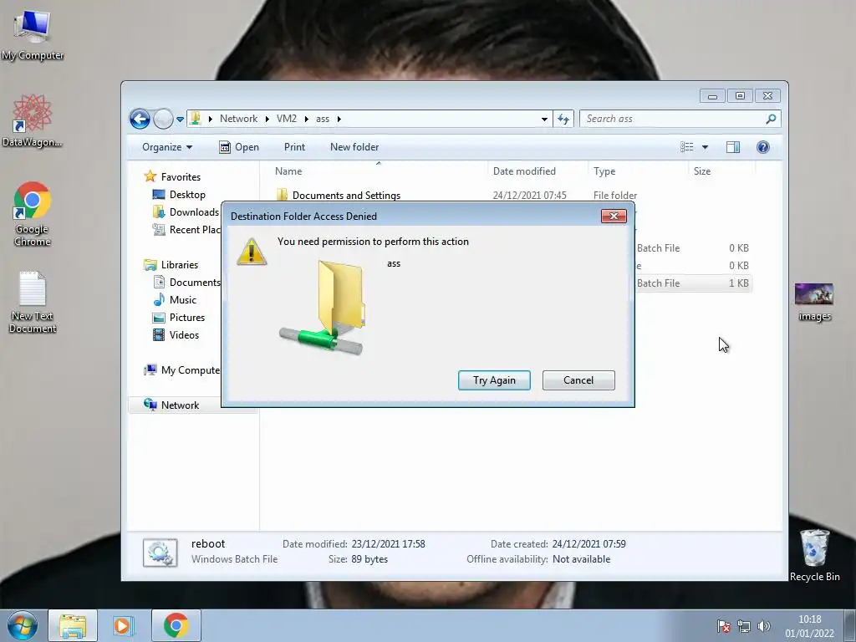
Task: Sort by the Type column header
Action: 638,171
